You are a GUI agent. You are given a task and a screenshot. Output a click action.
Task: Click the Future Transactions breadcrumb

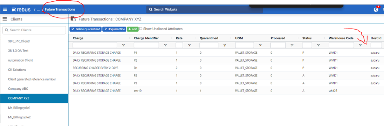pyautogui.click(x=60, y=9)
